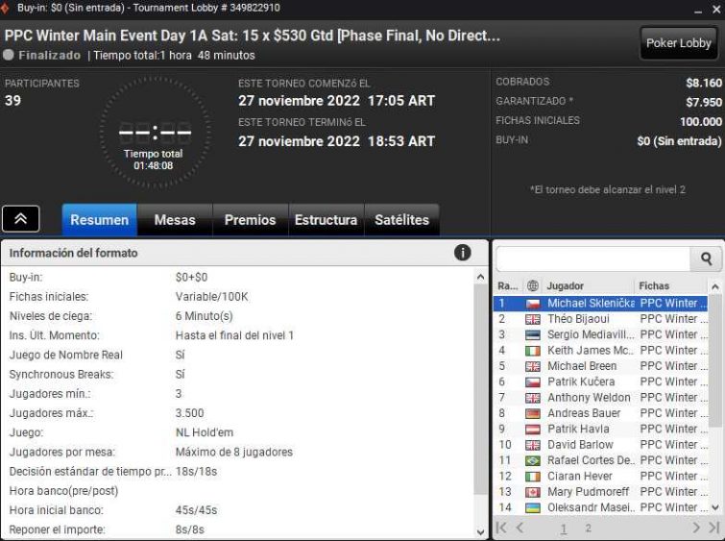Click the UK flag beside Théo Bijaoui
The image size is (725, 541).
(x=533, y=319)
